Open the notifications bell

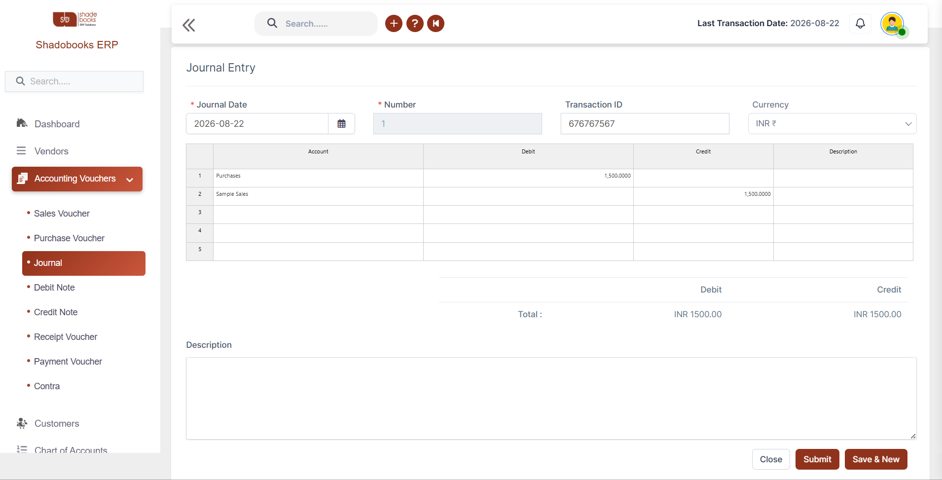point(860,23)
